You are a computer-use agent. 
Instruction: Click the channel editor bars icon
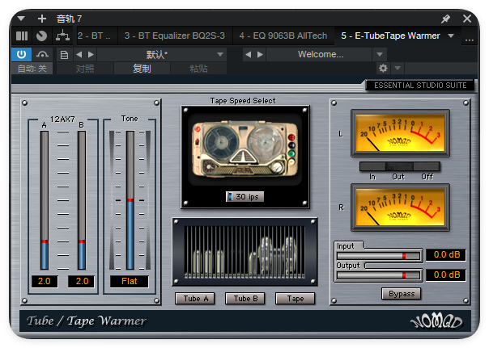click(22, 36)
